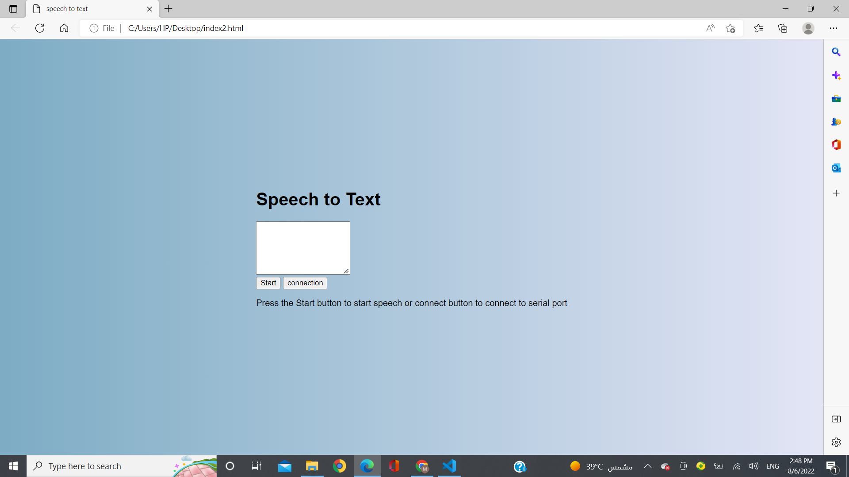Click the Start speech button
This screenshot has height=477, width=849.
pyautogui.click(x=268, y=283)
